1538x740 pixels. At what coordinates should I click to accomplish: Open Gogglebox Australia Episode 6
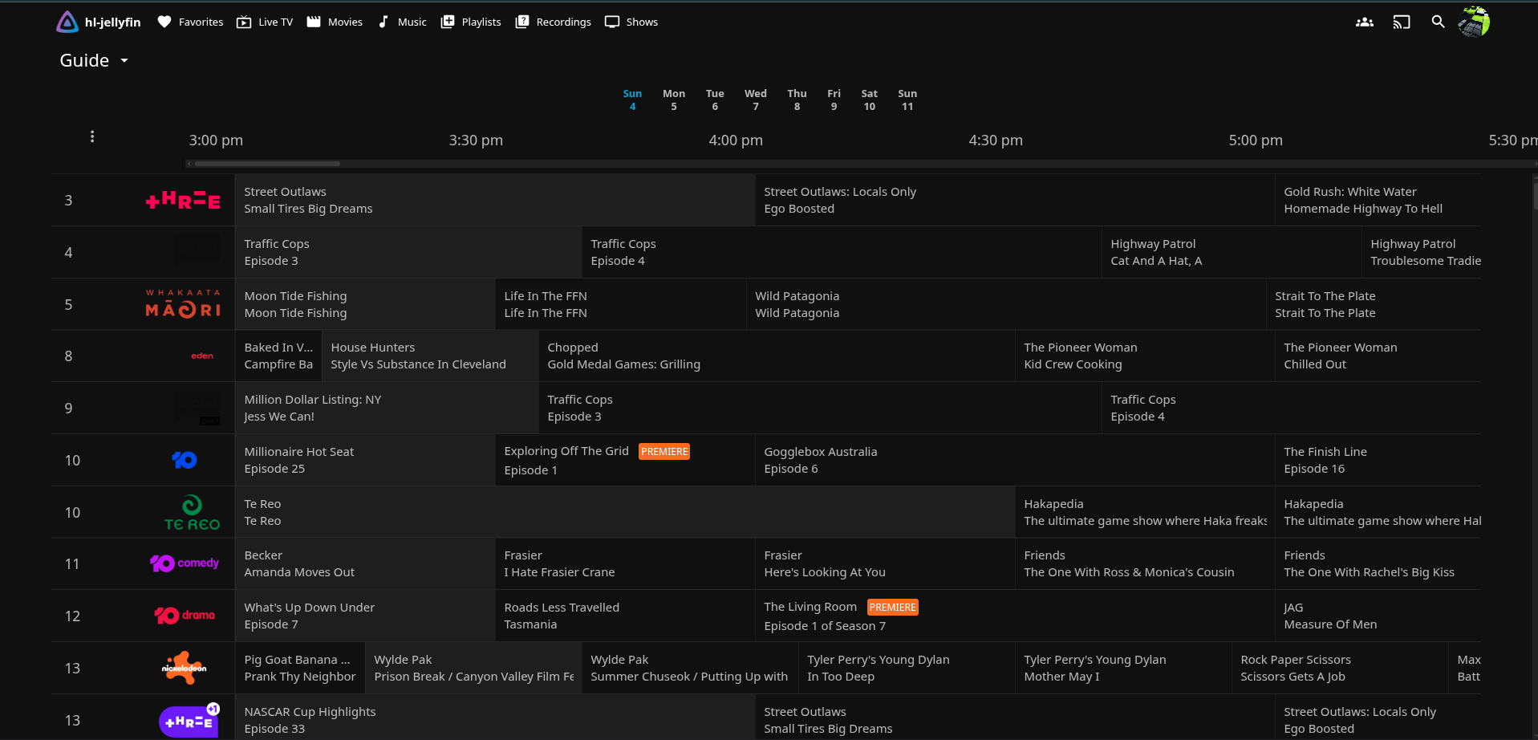pos(1014,460)
